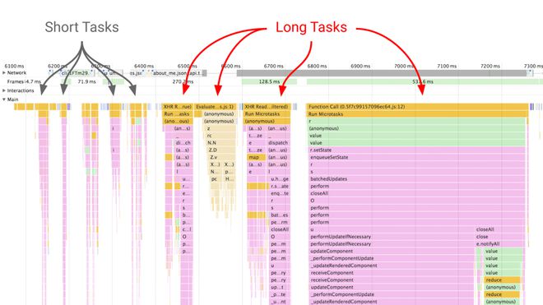Select the Z.D function entry
543x305 pixels.
221,150
